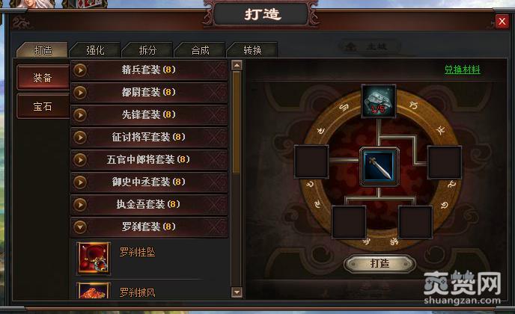This screenshot has height=314, width=515.
Task: Click the sword item in center slot
Action: pyautogui.click(x=380, y=167)
